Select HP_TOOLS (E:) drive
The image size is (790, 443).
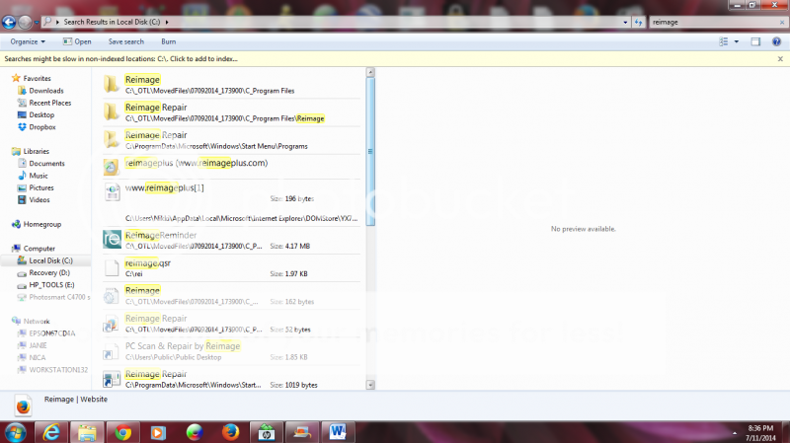pyautogui.click(x=51, y=284)
